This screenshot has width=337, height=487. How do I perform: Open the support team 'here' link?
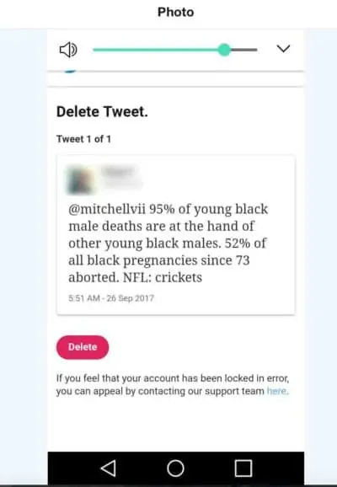[276, 391]
